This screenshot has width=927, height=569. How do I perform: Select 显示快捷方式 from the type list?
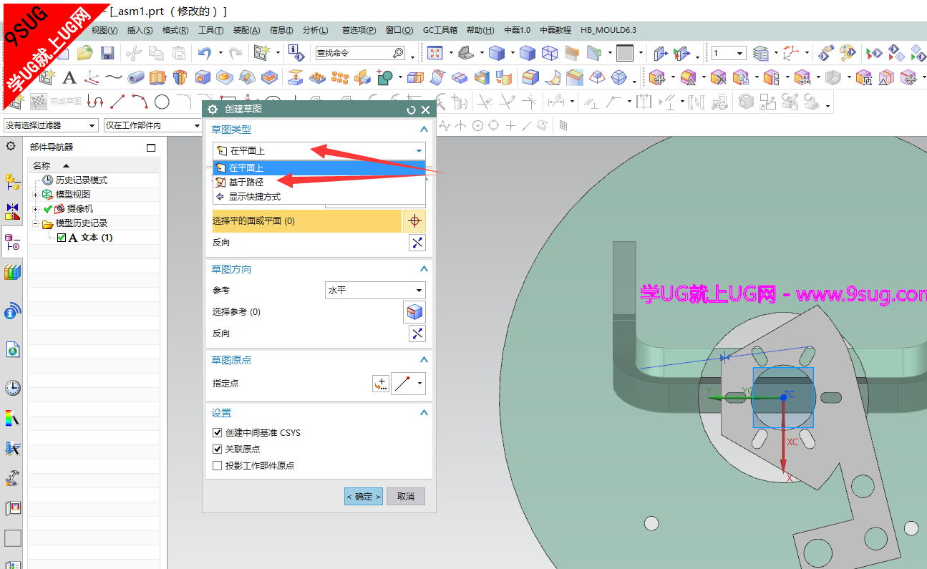pyautogui.click(x=319, y=197)
